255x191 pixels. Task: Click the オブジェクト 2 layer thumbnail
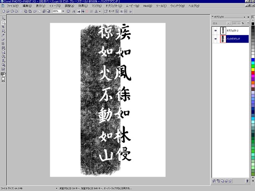pyautogui.click(x=223, y=31)
